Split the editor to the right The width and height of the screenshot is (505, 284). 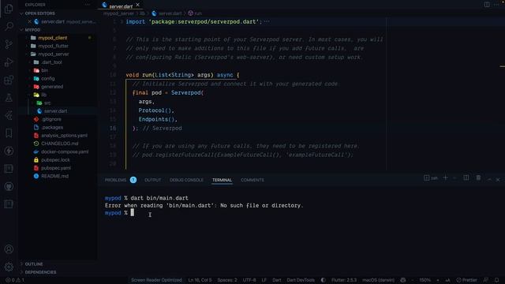click(487, 5)
